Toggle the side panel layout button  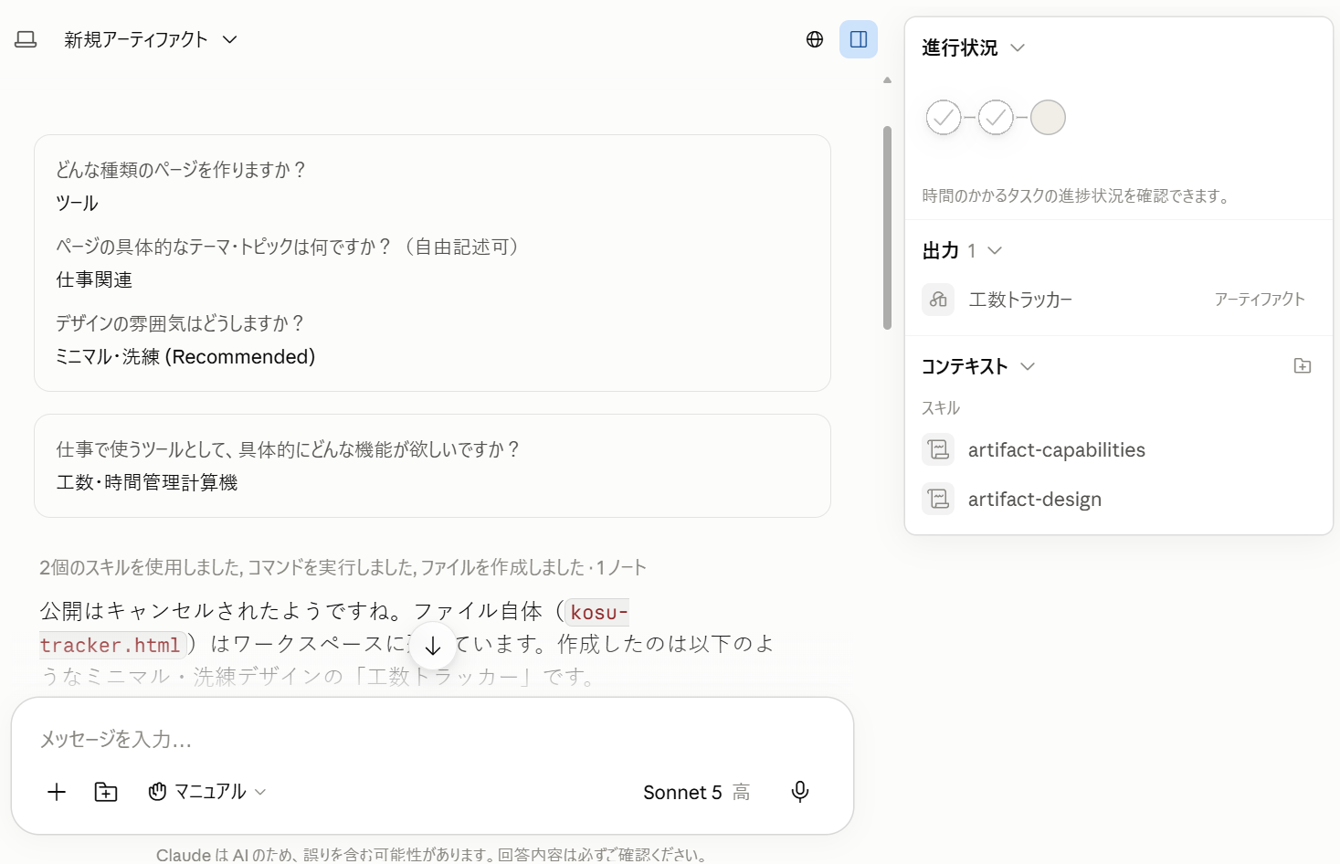point(859,39)
